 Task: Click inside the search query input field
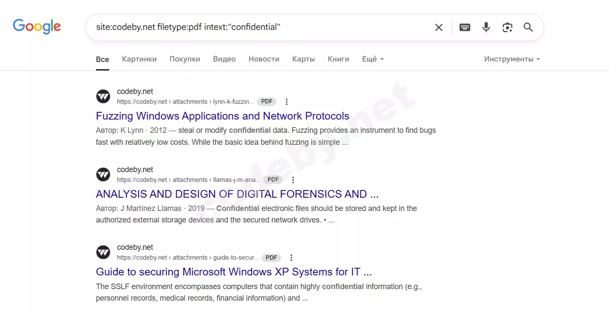(x=256, y=27)
